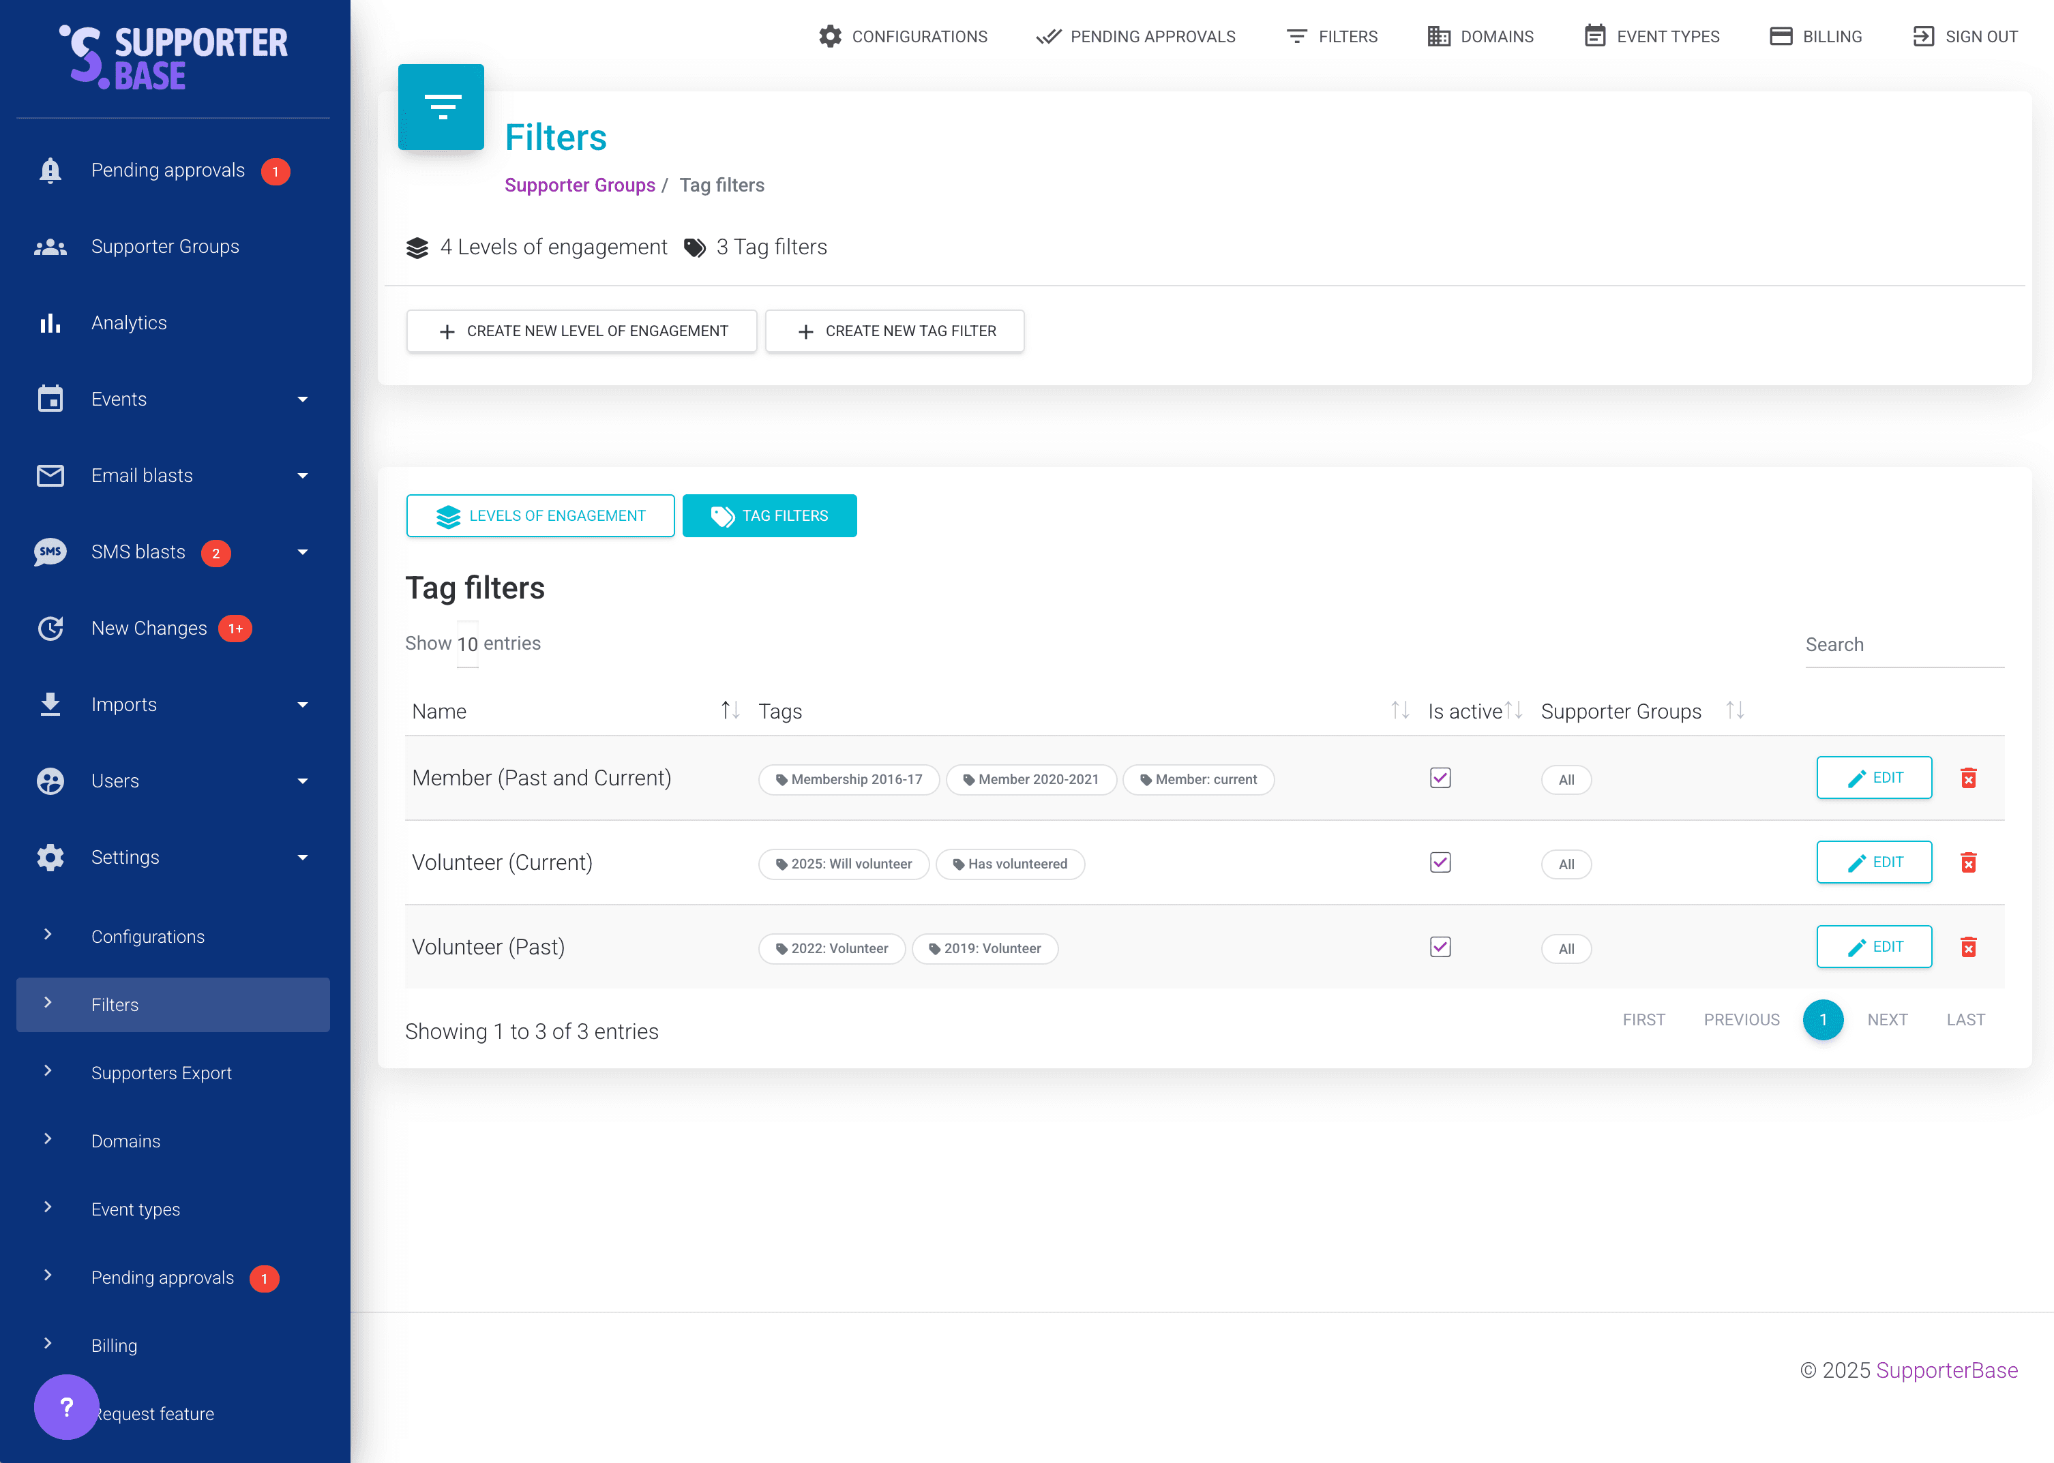This screenshot has width=2054, height=1463.
Task: Delete the Member (Past and Current) filter
Action: 1968,779
